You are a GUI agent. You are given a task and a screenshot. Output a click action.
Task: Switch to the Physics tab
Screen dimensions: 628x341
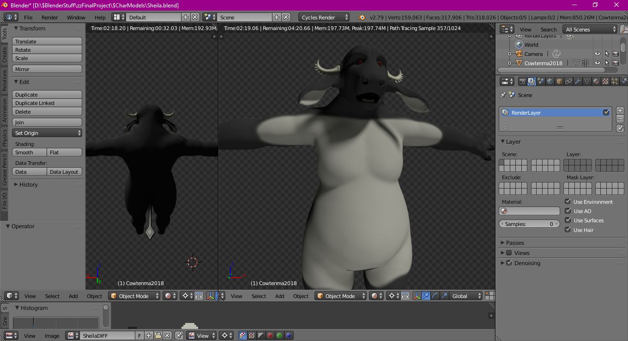tap(5, 138)
